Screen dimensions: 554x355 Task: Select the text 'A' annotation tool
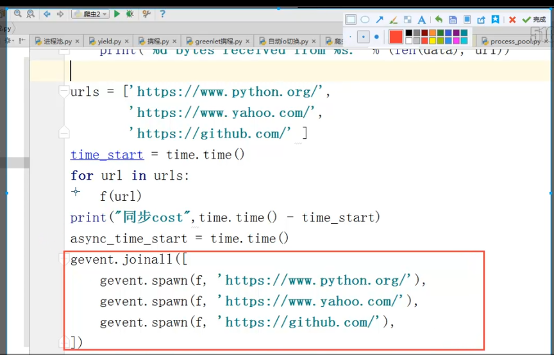click(x=421, y=19)
